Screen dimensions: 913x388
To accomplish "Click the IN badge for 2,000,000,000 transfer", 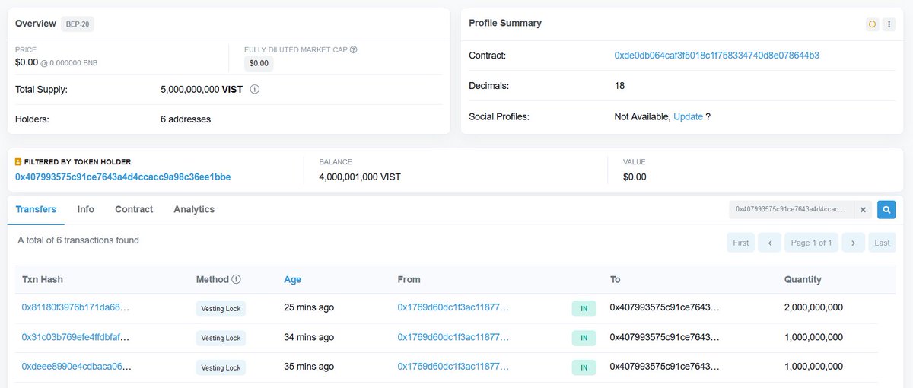I will click(584, 308).
